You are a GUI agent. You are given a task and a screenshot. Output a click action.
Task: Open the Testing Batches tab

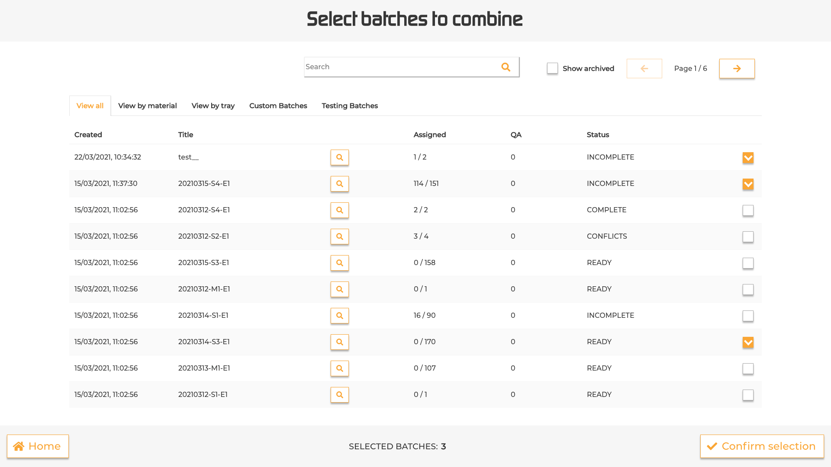349,106
